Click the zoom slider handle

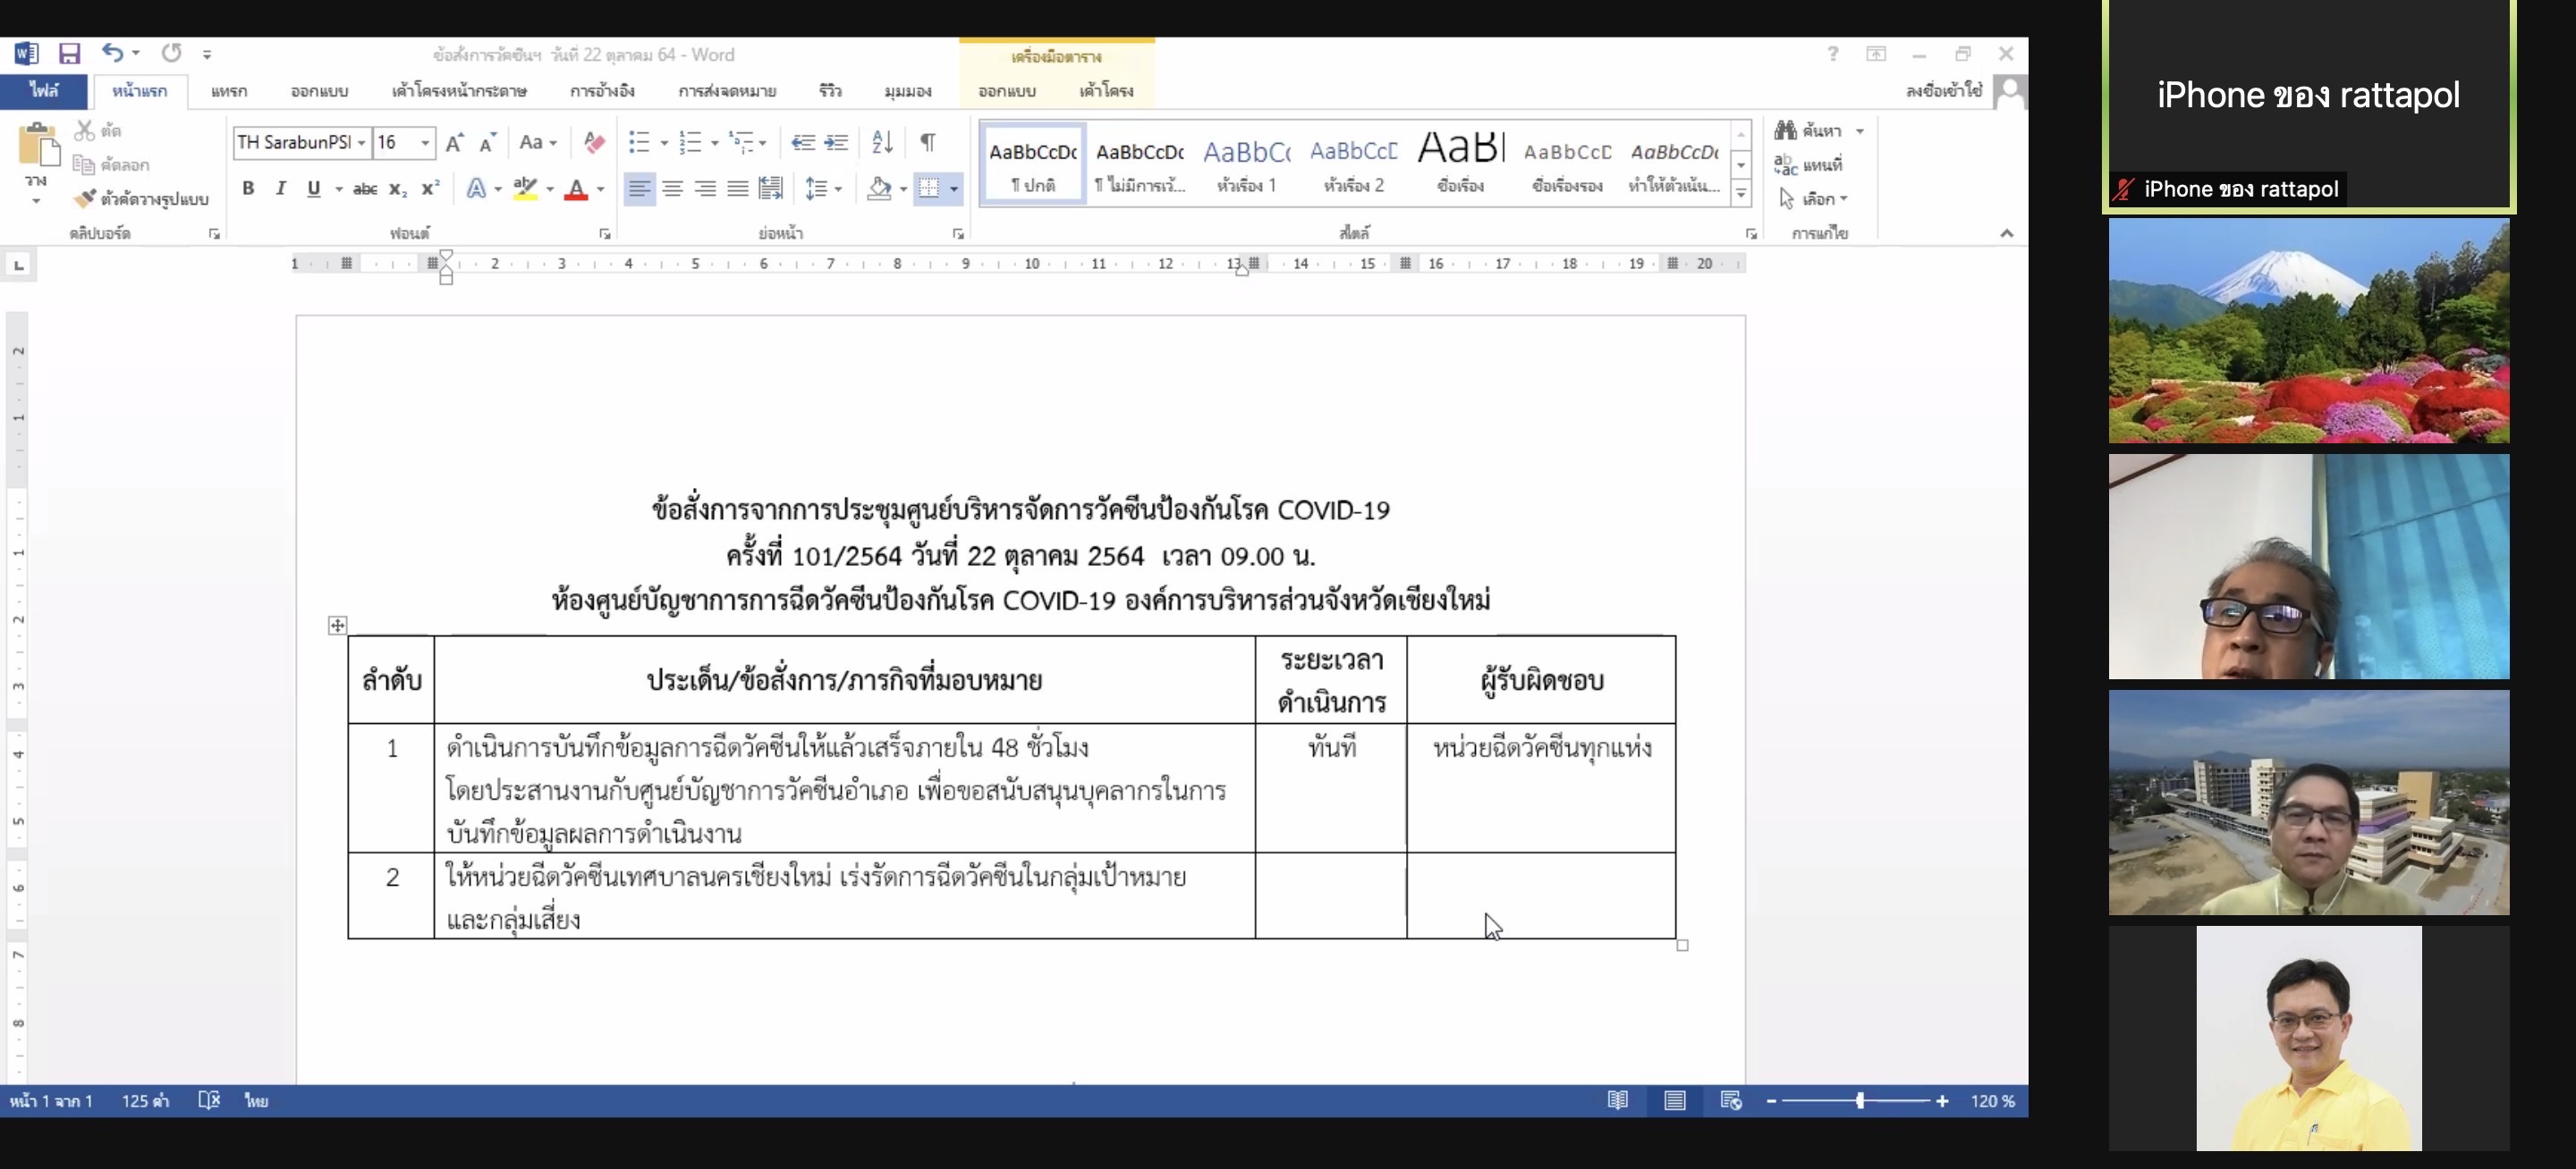(1860, 1100)
